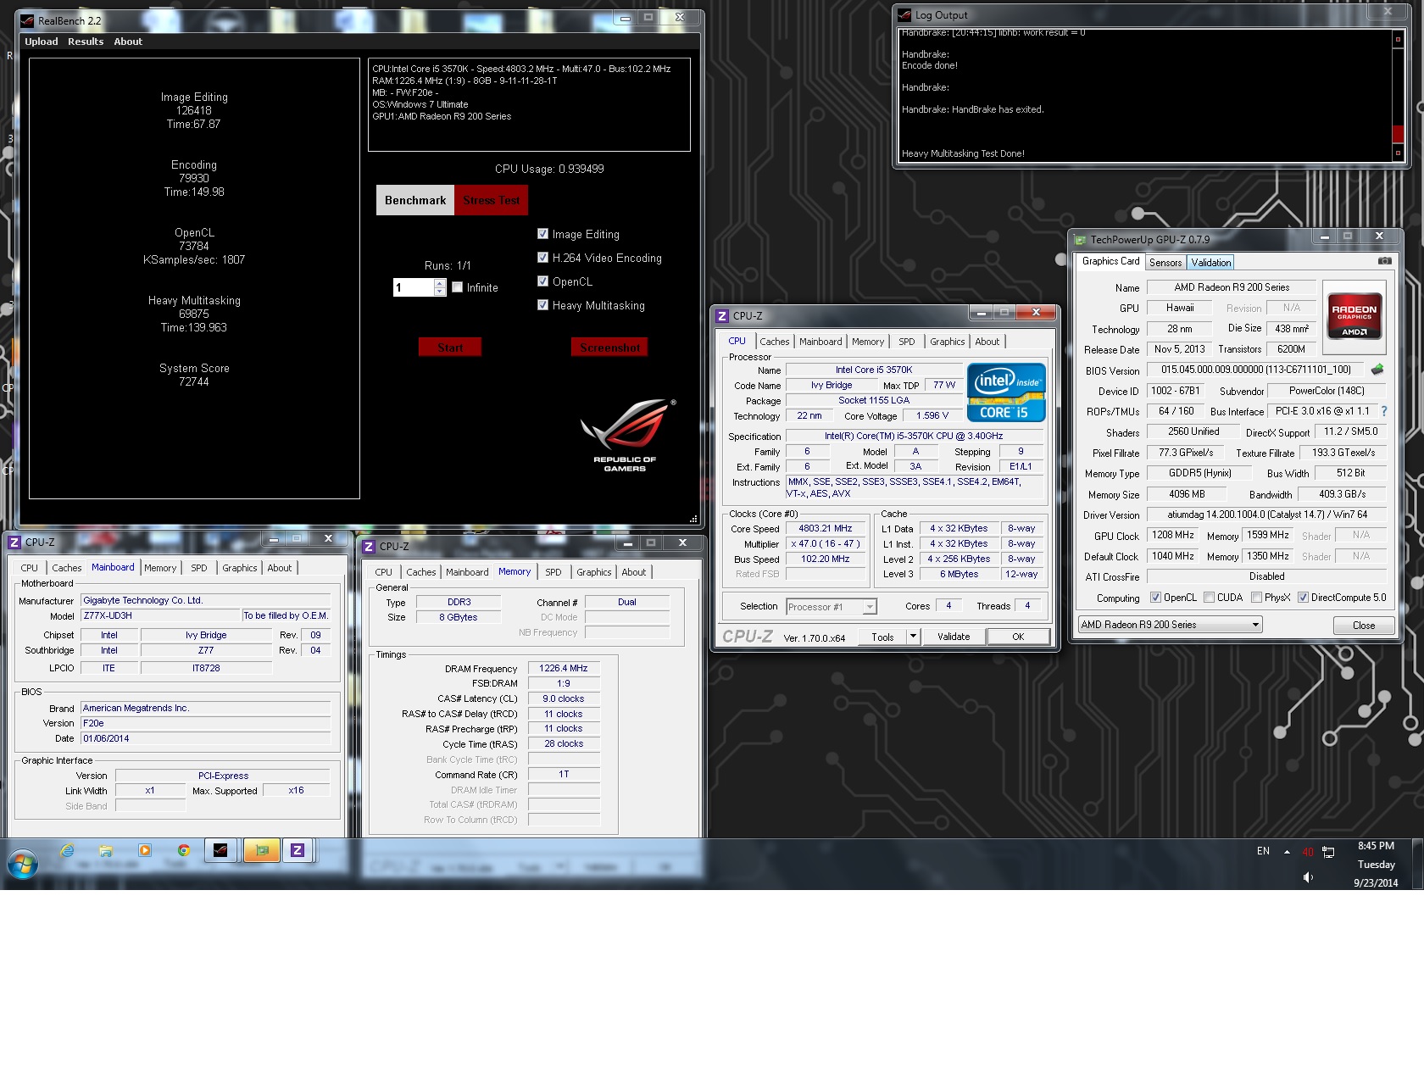Click the Log Output scrollbar red thumb
This screenshot has width=1424, height=1085.
tap(1398, 134)
